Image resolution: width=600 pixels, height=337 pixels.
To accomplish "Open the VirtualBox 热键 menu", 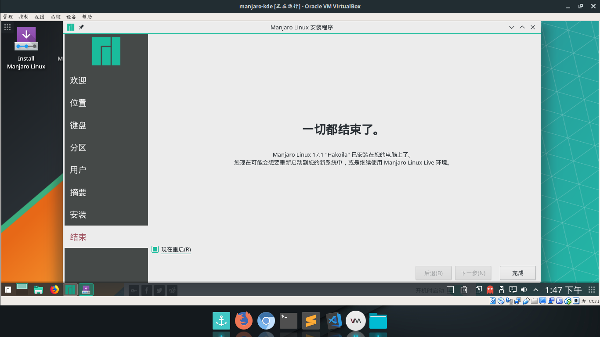I will [55, 17].
